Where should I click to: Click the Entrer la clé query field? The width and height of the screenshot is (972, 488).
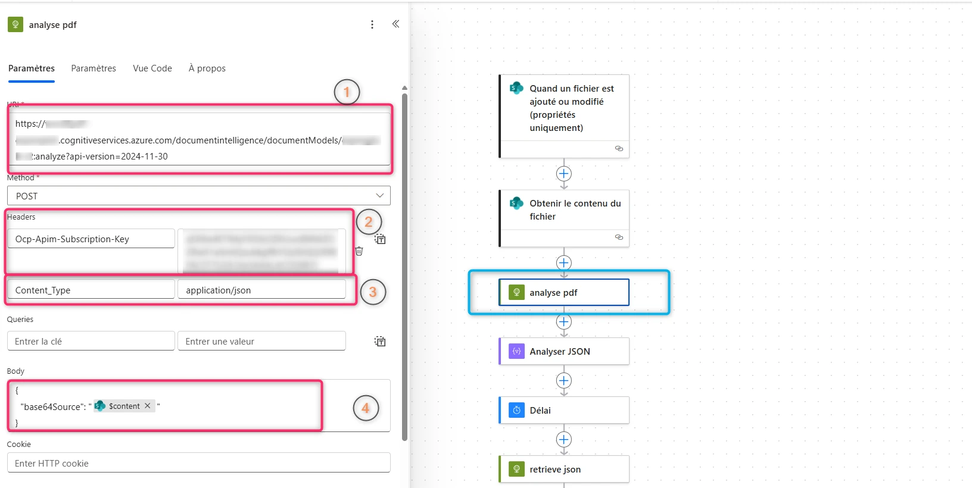91,341
